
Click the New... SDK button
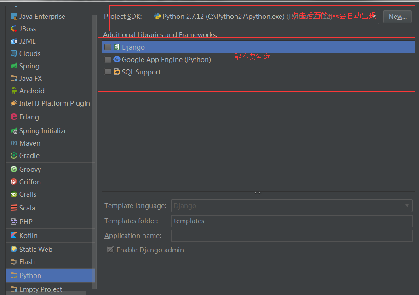tap(397, 17)
